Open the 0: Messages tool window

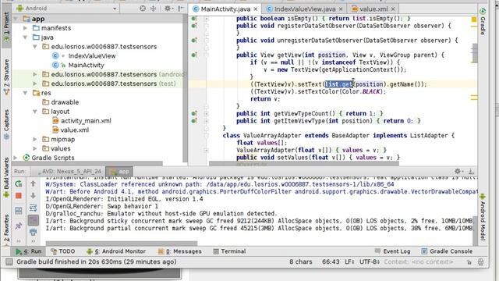pos(180,251)
